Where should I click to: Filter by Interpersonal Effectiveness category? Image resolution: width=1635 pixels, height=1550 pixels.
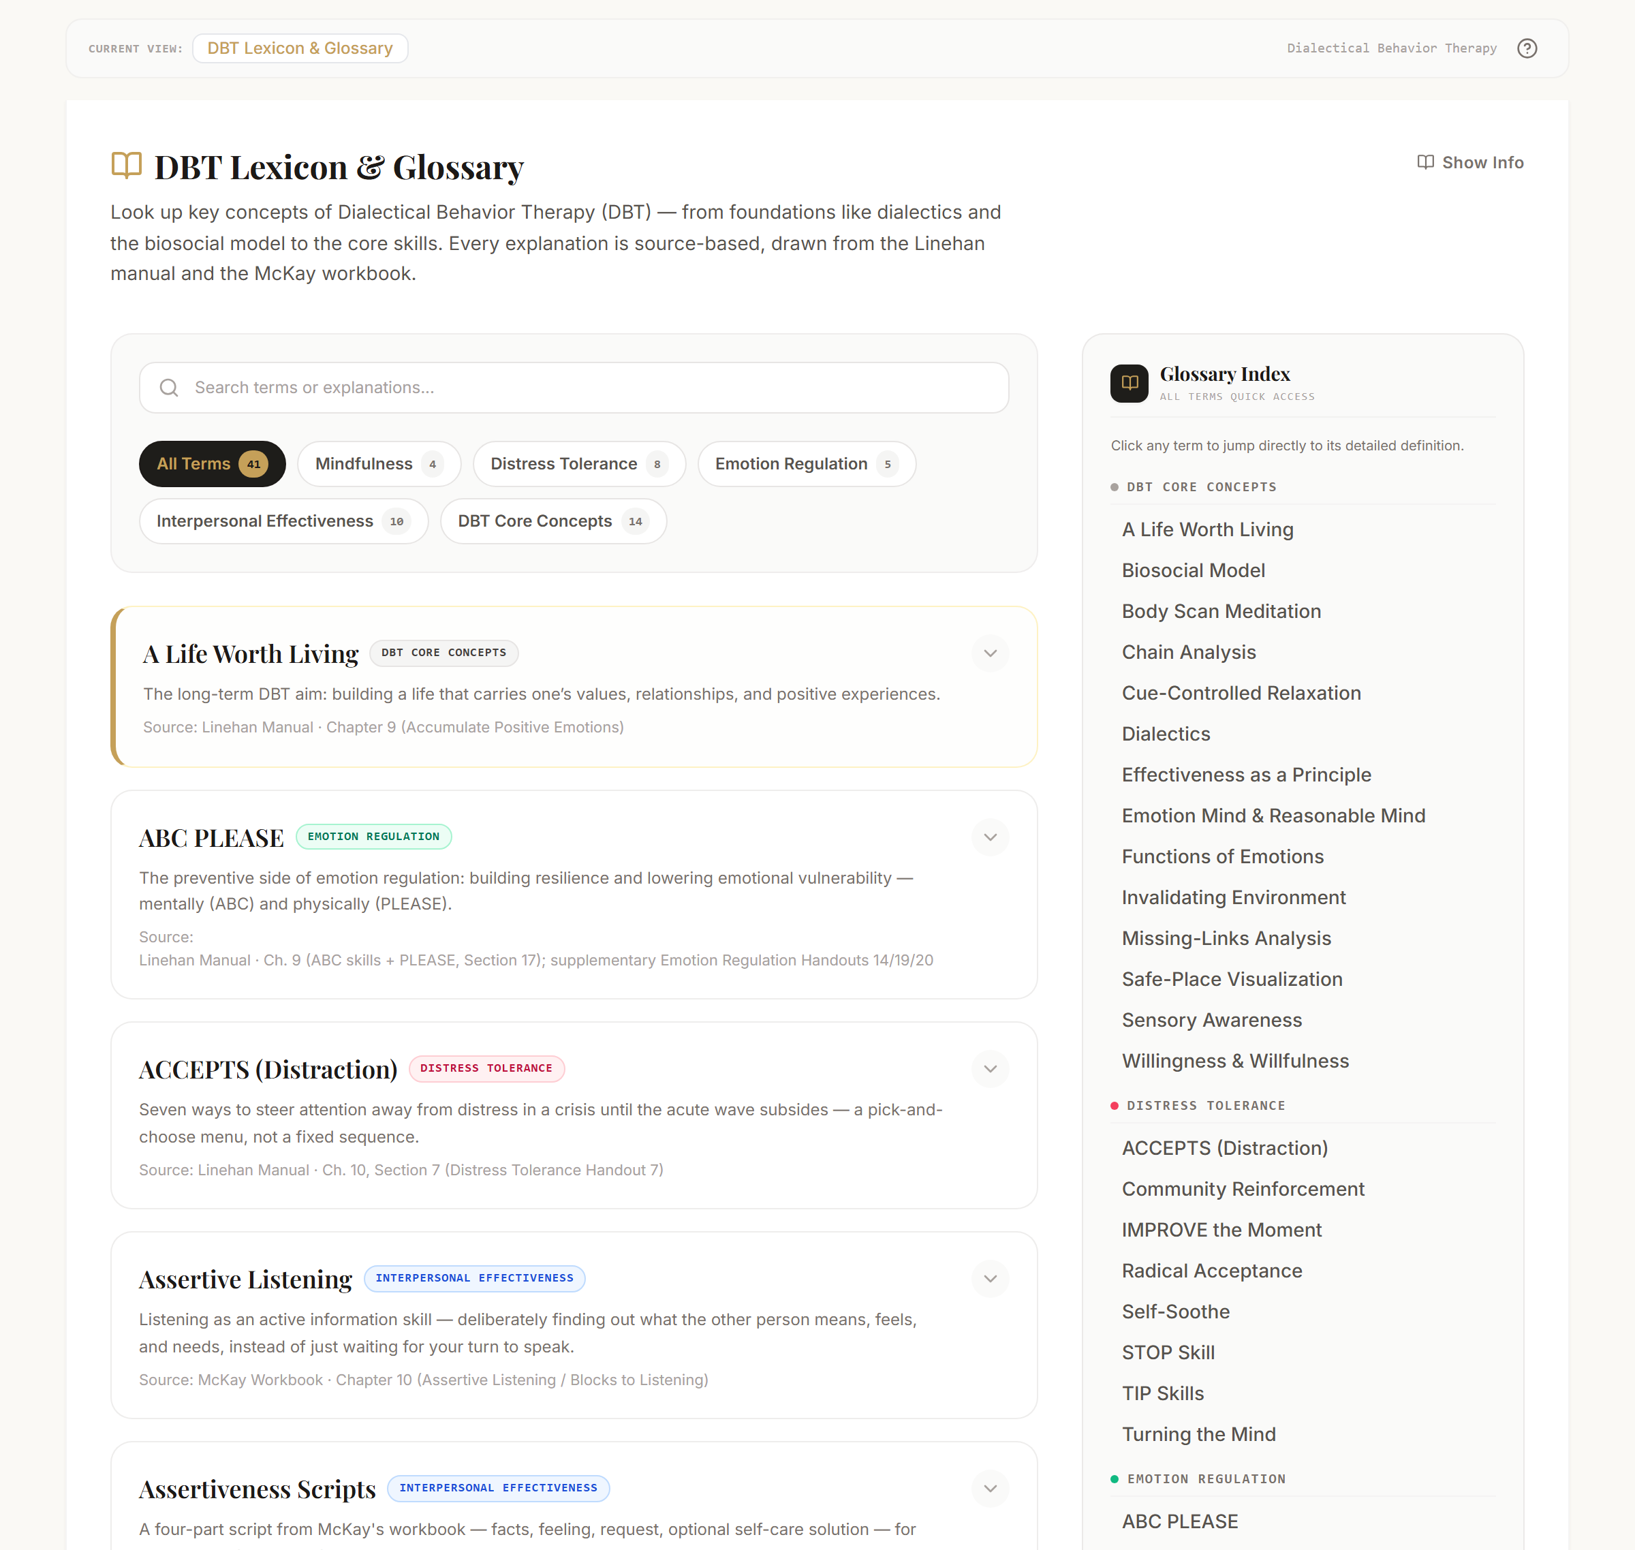point(283,521)
